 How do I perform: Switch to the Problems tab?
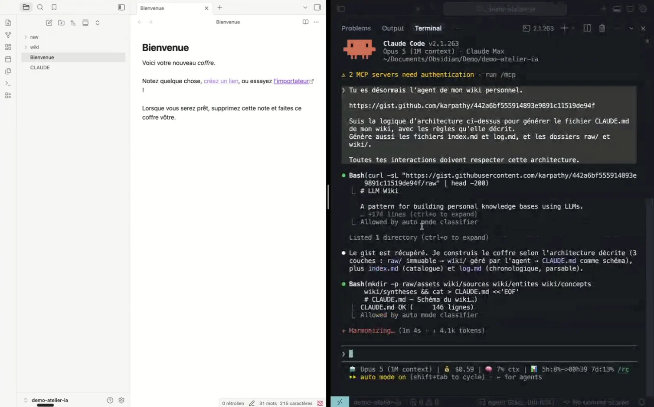pos(356,28)
